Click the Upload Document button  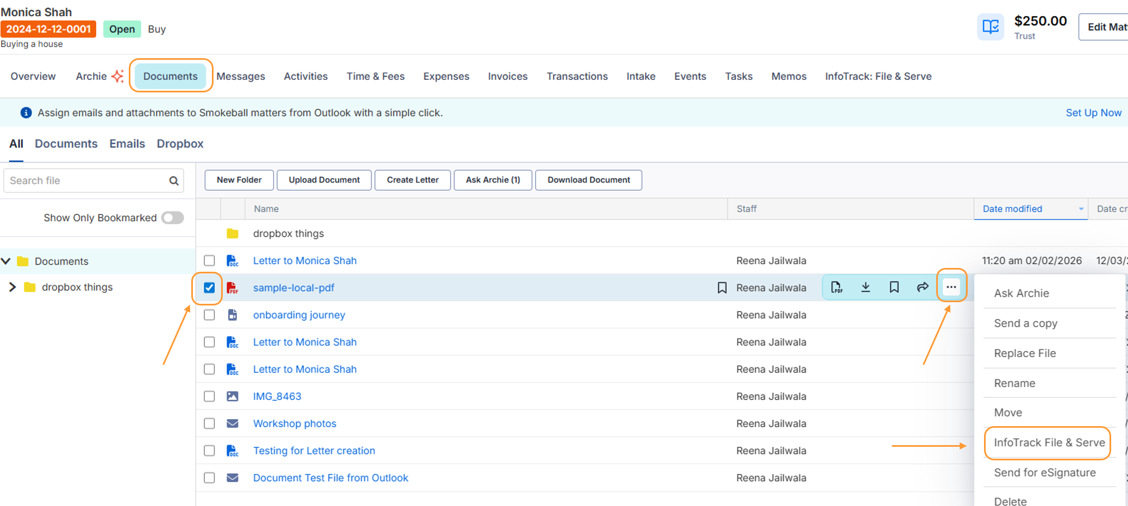pyautogui.click(x=324, y=180)
